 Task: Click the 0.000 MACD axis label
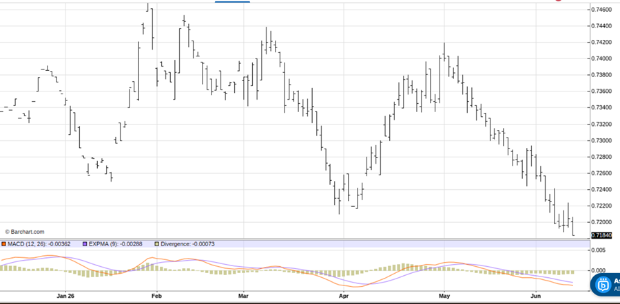(x=598, y=270)
